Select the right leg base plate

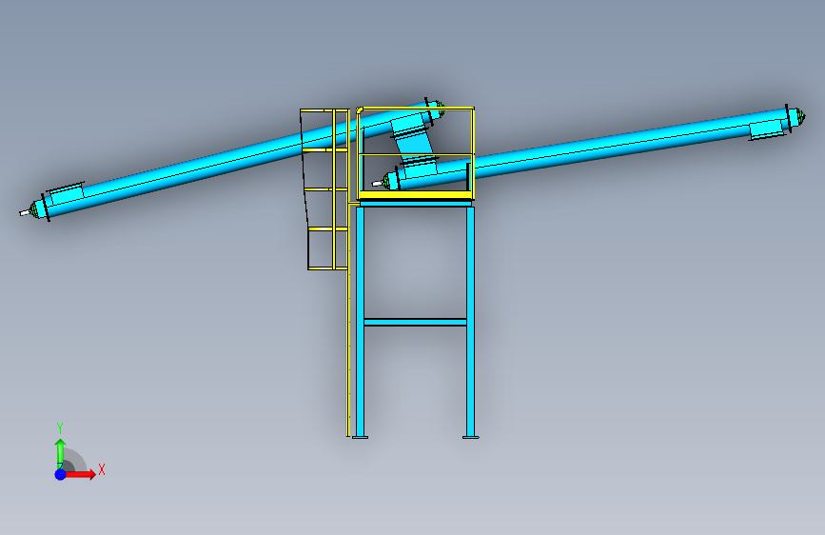(471, 437)
